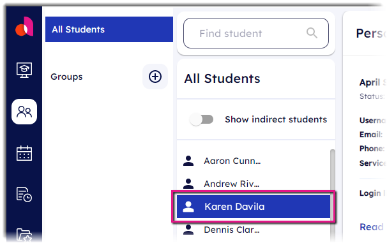Select the All Students tab
Viewport: 387px width, 243px height.
(109, 29)
